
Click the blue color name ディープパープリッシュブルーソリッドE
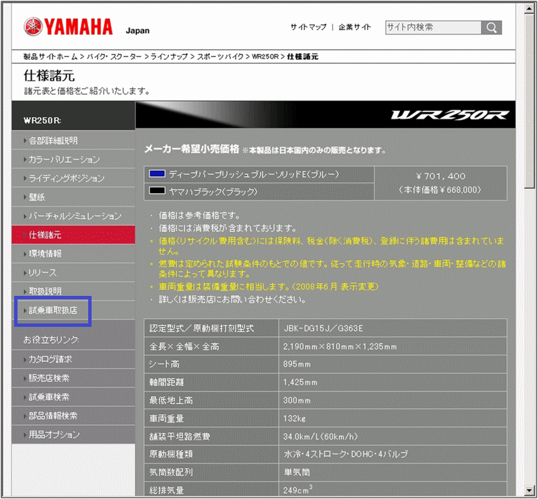click(254, 174)
